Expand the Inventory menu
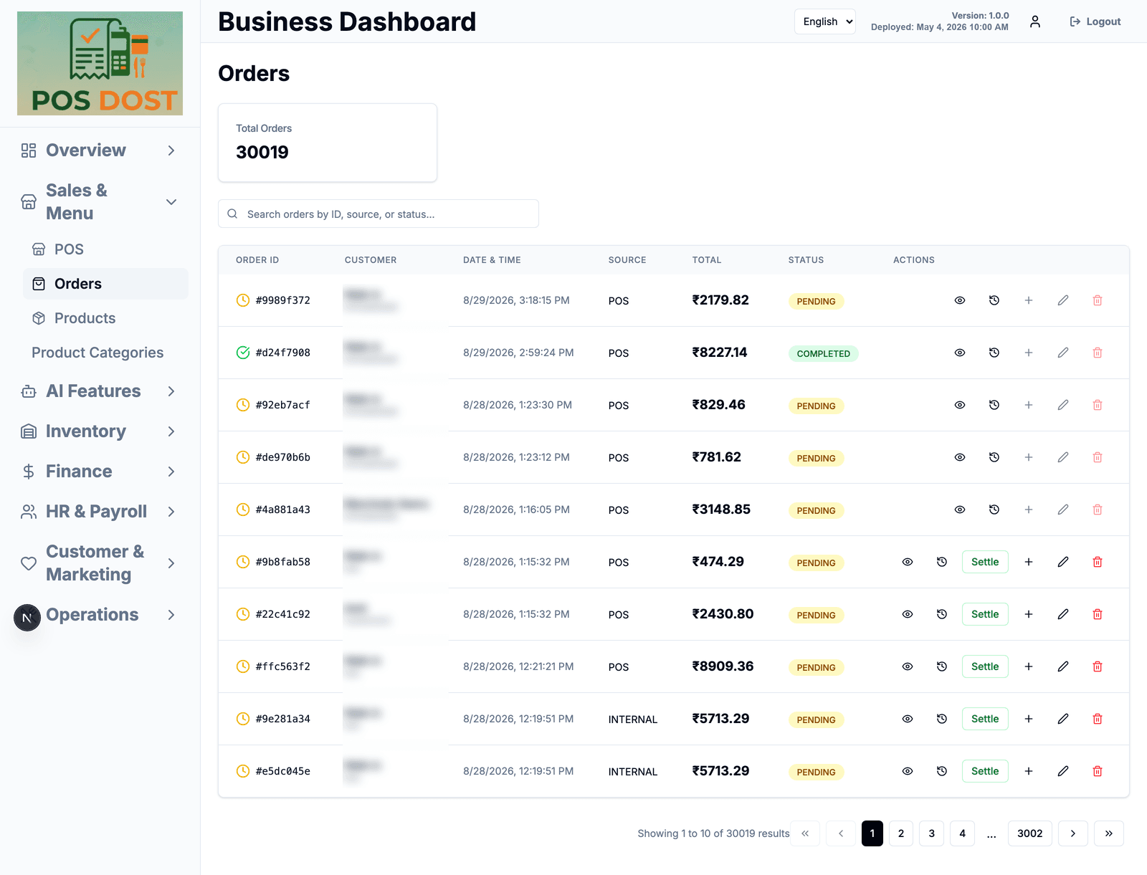 (100, 431)
